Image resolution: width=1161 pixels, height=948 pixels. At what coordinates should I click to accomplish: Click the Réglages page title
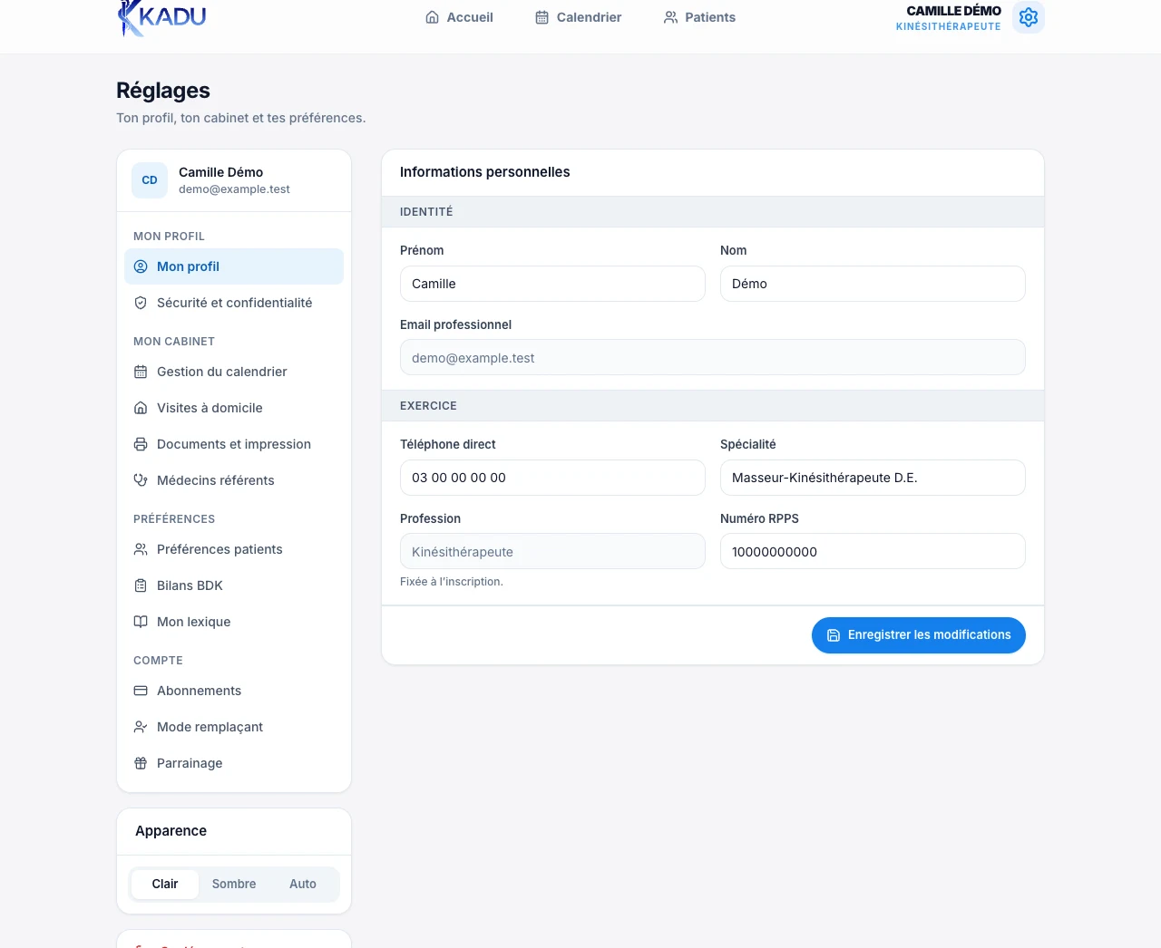click(163, 91)
